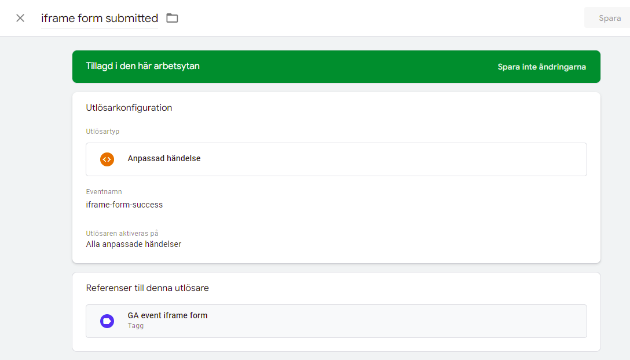Click empty space in the trigger configuration card
The height and width of the screenshot is (360, 630).
point(405,220)
